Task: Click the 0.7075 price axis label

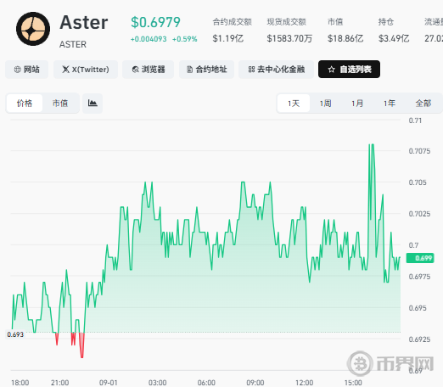Action: click(419, 151)
